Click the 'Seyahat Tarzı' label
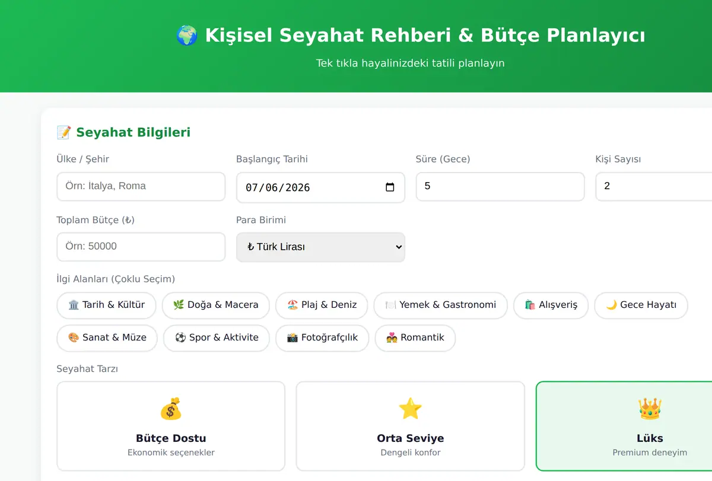 87,369
